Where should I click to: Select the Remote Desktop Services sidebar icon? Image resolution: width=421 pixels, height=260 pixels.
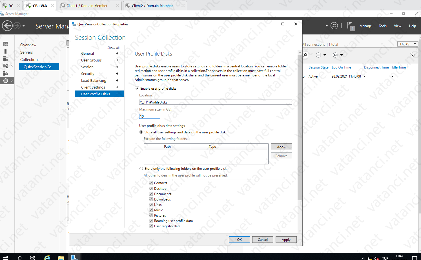(x=6, y=81)
